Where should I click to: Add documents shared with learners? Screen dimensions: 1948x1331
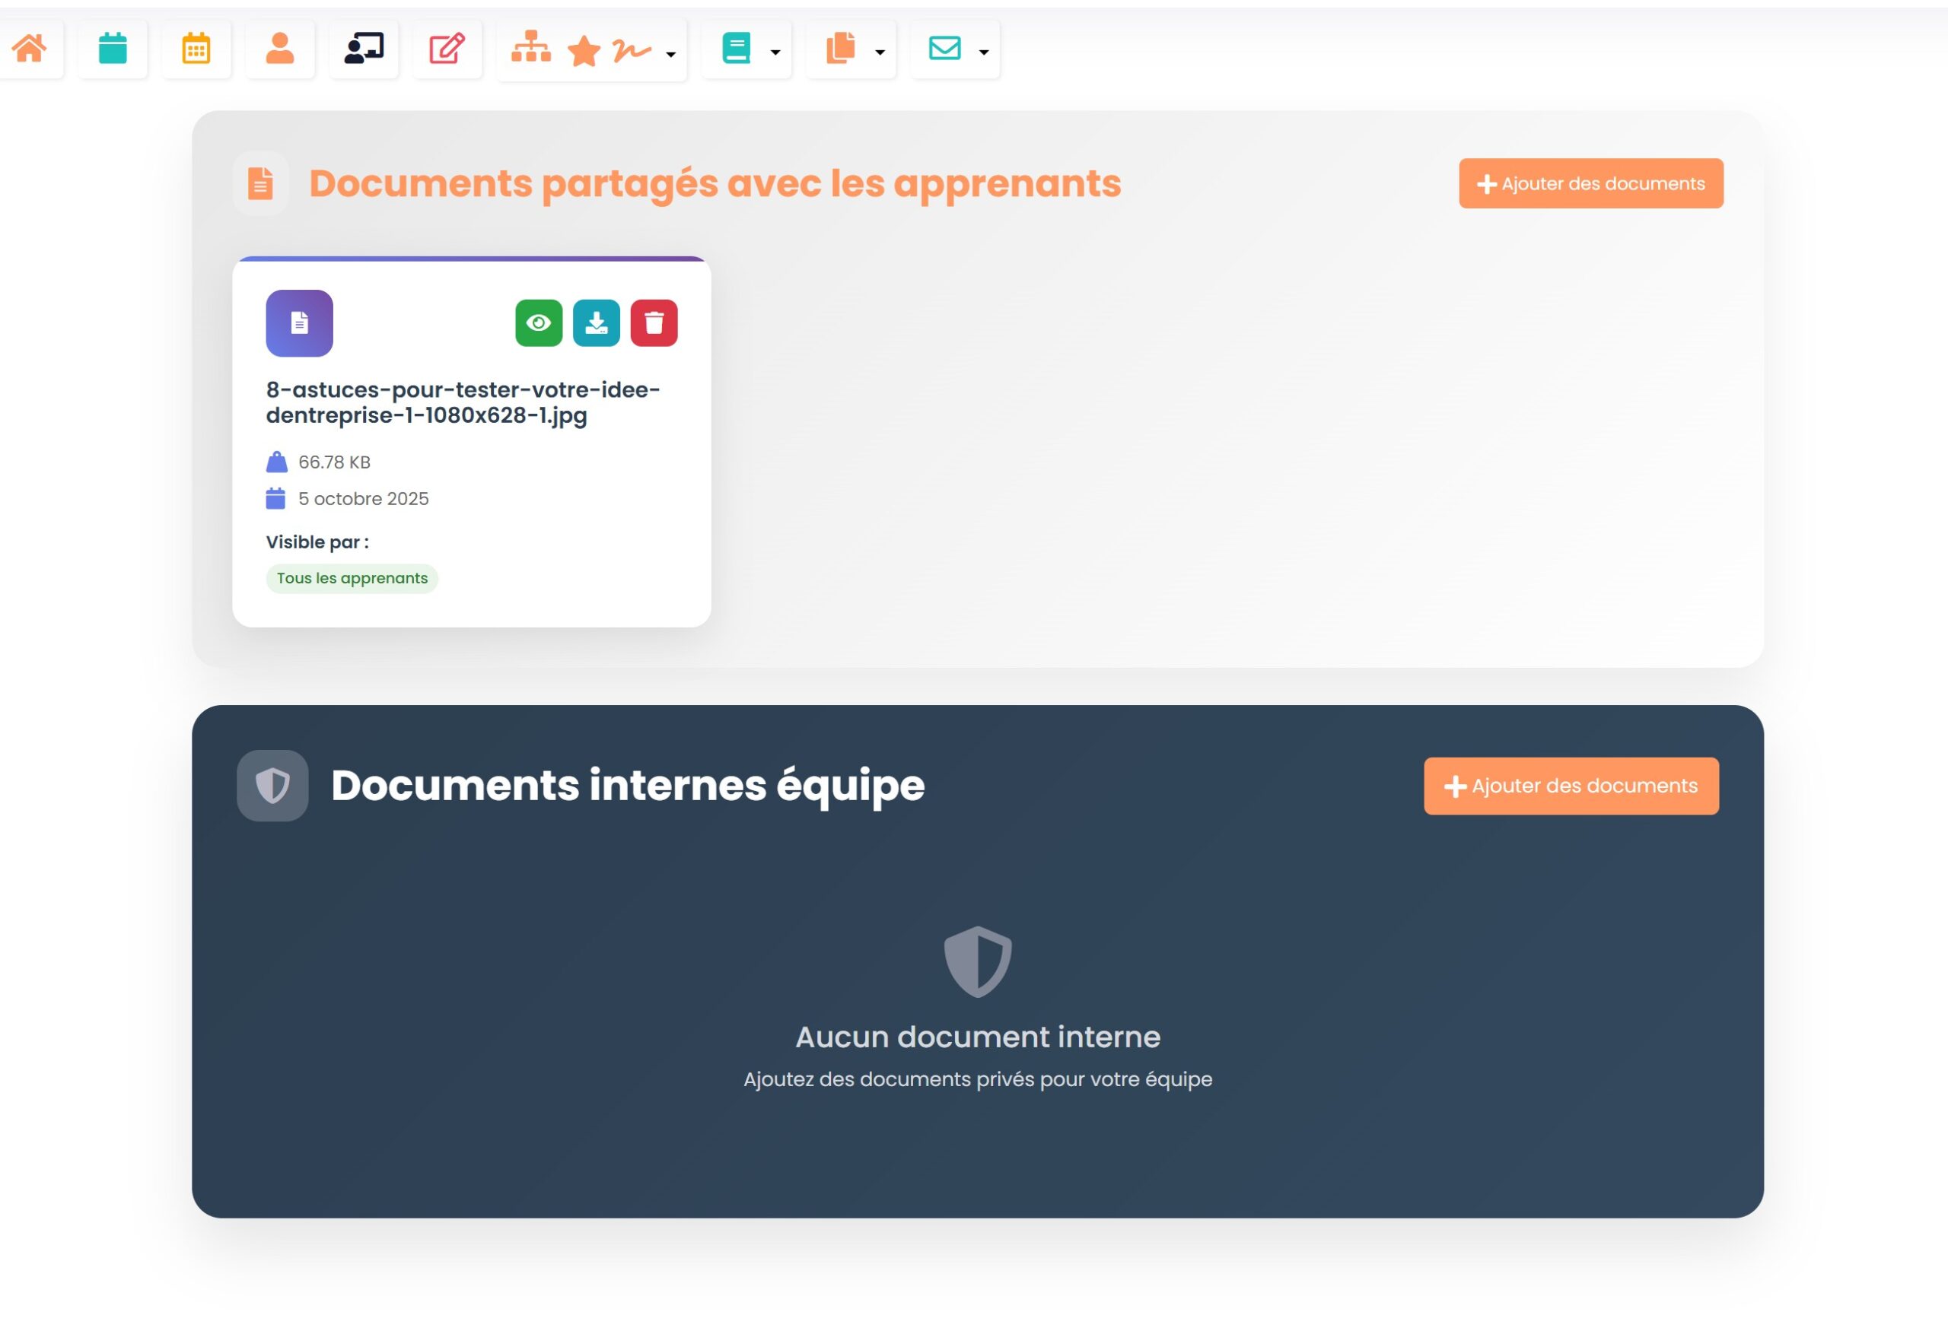coord(1590,183)
